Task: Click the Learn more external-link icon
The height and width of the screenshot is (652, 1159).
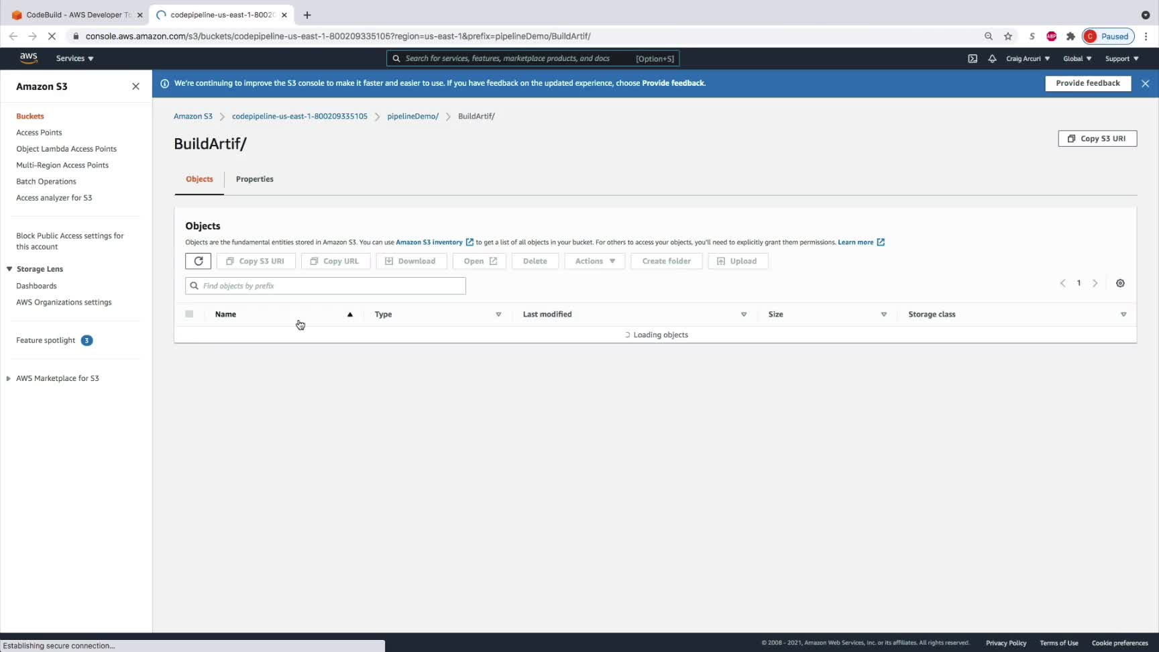Action: [x=881, y=242]
